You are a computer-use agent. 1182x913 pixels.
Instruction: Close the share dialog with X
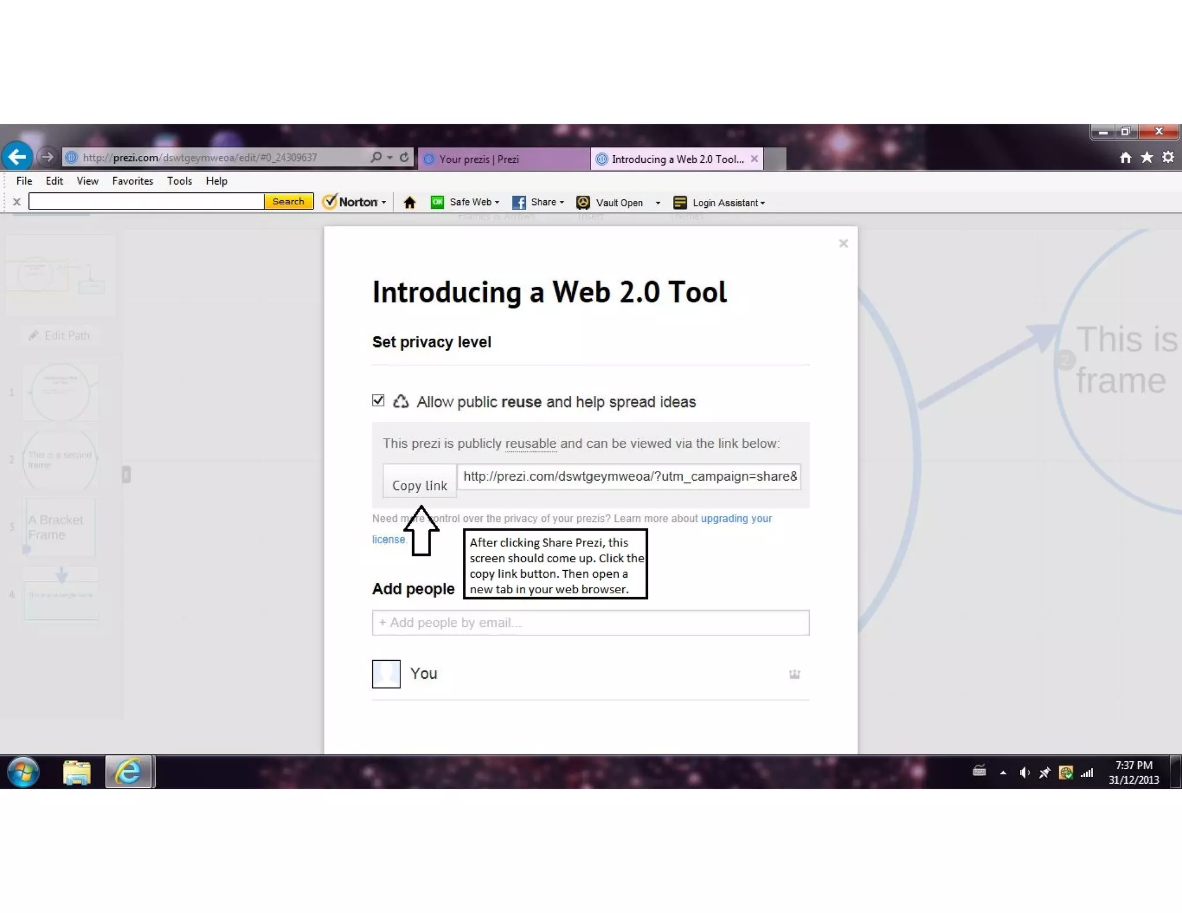tap(843, 244)
